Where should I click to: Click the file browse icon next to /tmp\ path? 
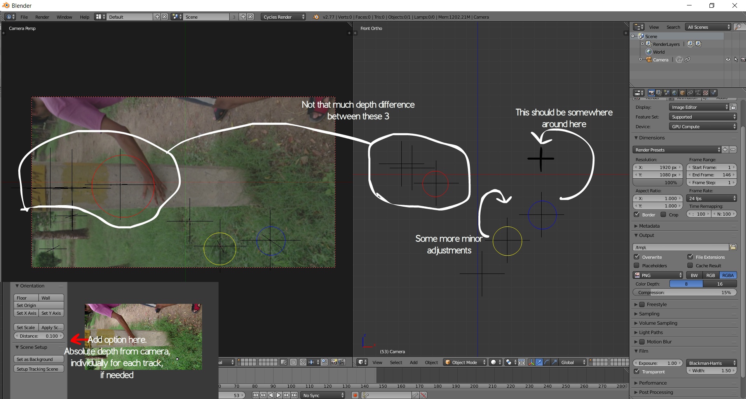coord(733,247)
